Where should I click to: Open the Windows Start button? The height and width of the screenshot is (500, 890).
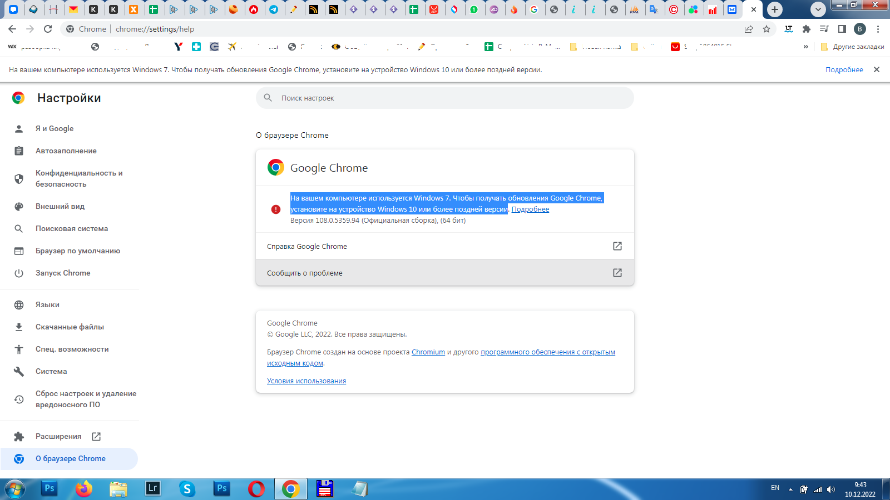(15, 489)
